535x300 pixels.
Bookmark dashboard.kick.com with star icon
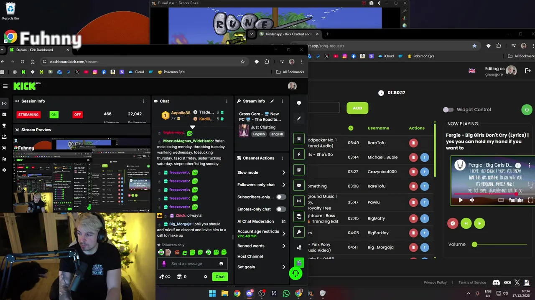(242, 62)
